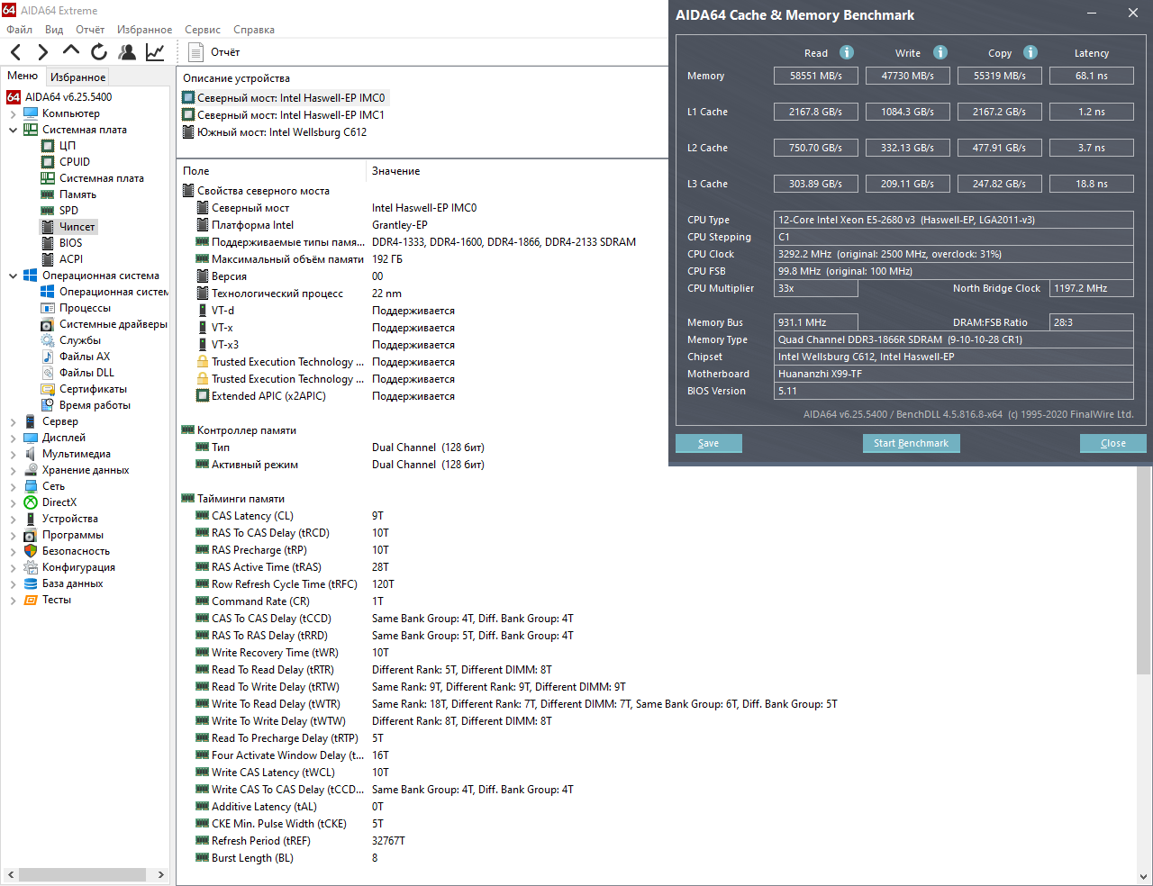Expand the Дисплей tree node
The image size is (1153, 886).
(13, 438)
